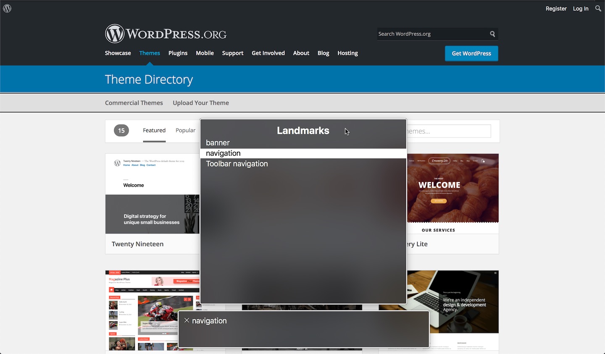Dismiss the navigation caption with the X icon
Viewport: 605px width, 354px height.
187,320
